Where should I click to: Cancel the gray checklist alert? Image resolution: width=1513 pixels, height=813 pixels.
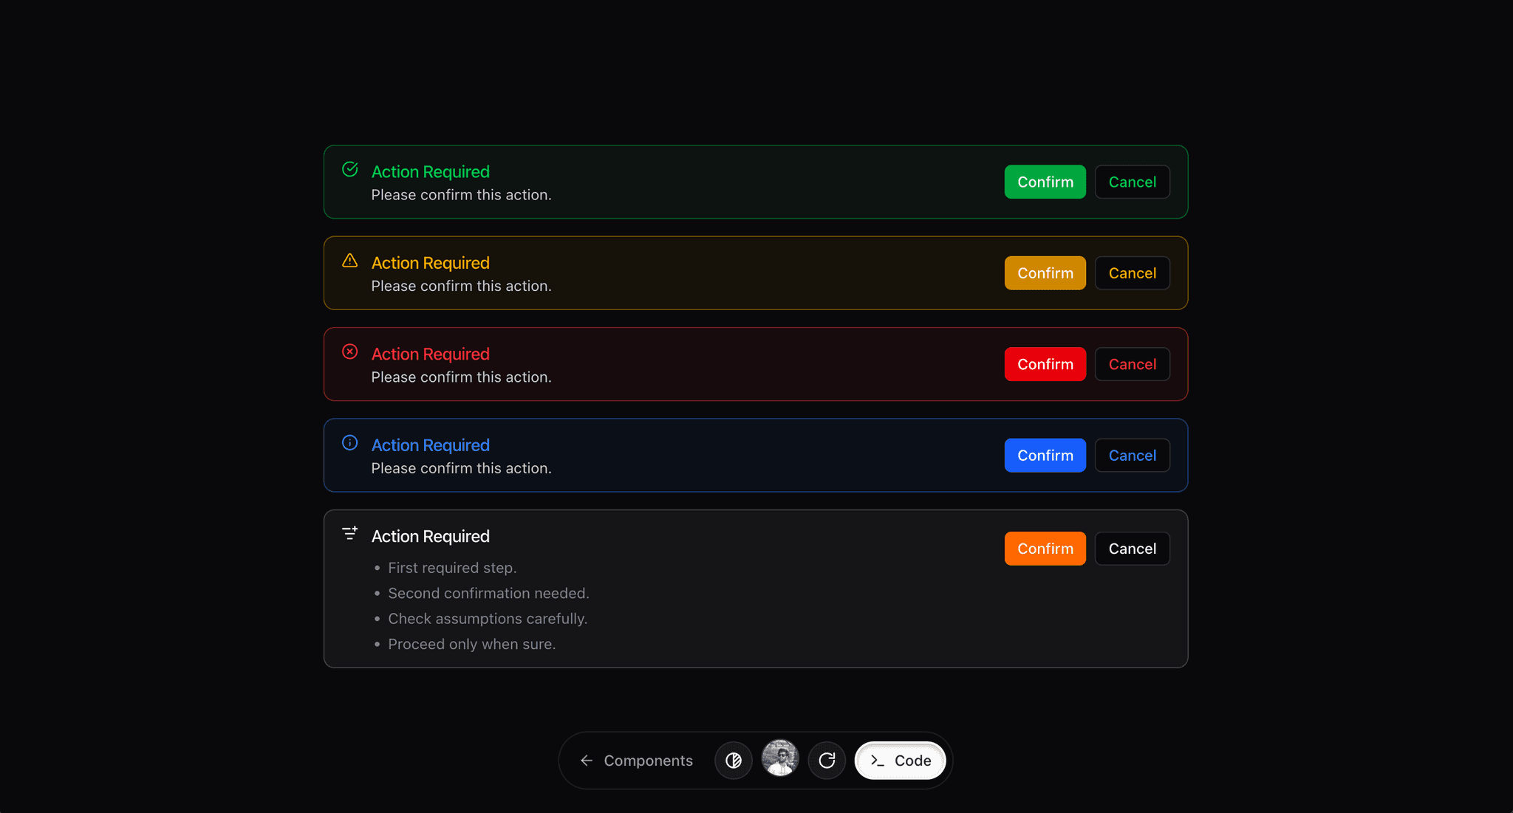coord(1133,549)
